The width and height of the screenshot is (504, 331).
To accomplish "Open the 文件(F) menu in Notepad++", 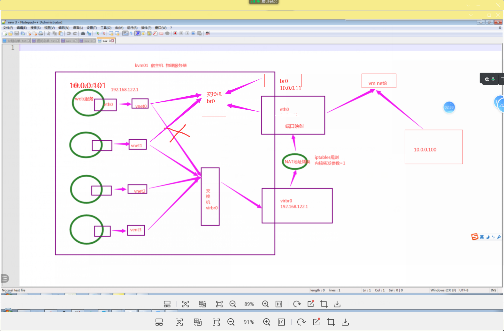I will 8,28.
